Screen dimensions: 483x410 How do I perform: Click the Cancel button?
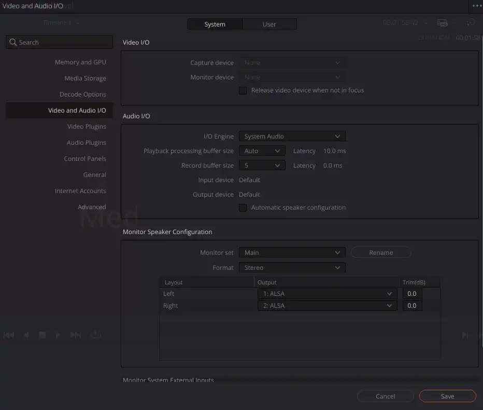click(x=386, y=397)
